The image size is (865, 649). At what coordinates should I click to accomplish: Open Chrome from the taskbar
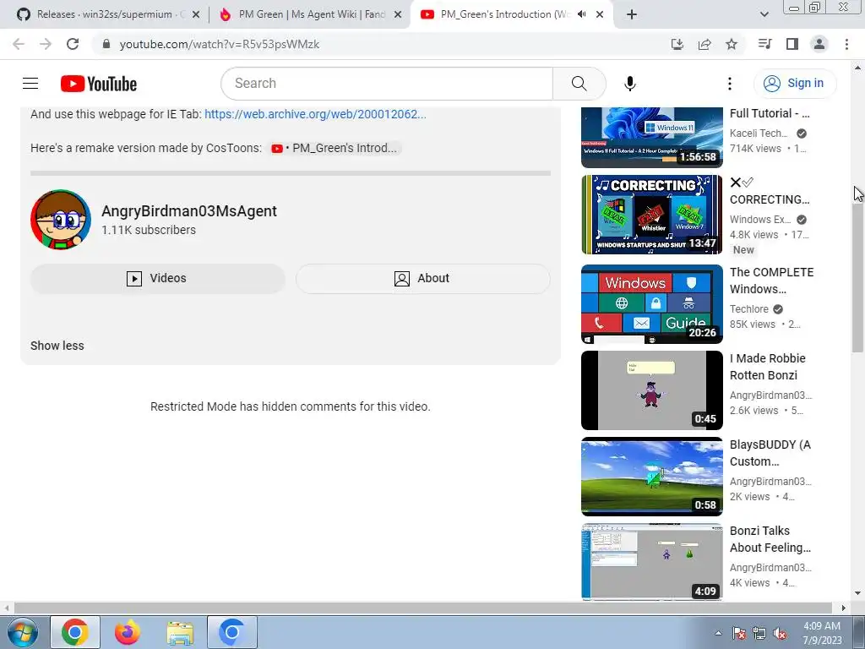click(75, 632)
